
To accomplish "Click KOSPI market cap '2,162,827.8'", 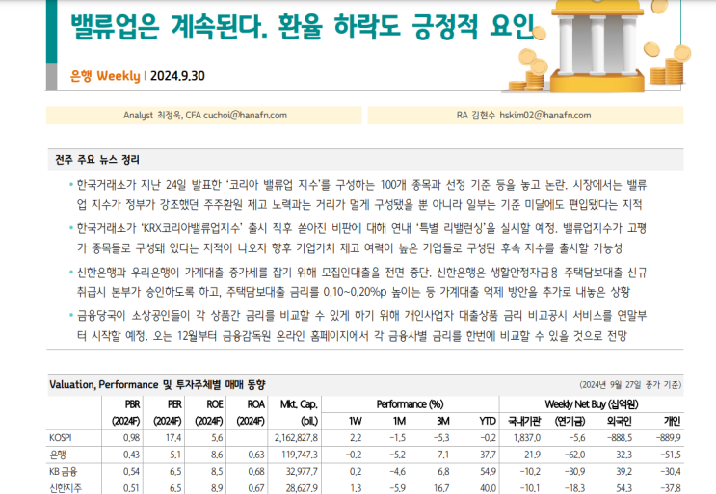I will (x=296, y=438).
